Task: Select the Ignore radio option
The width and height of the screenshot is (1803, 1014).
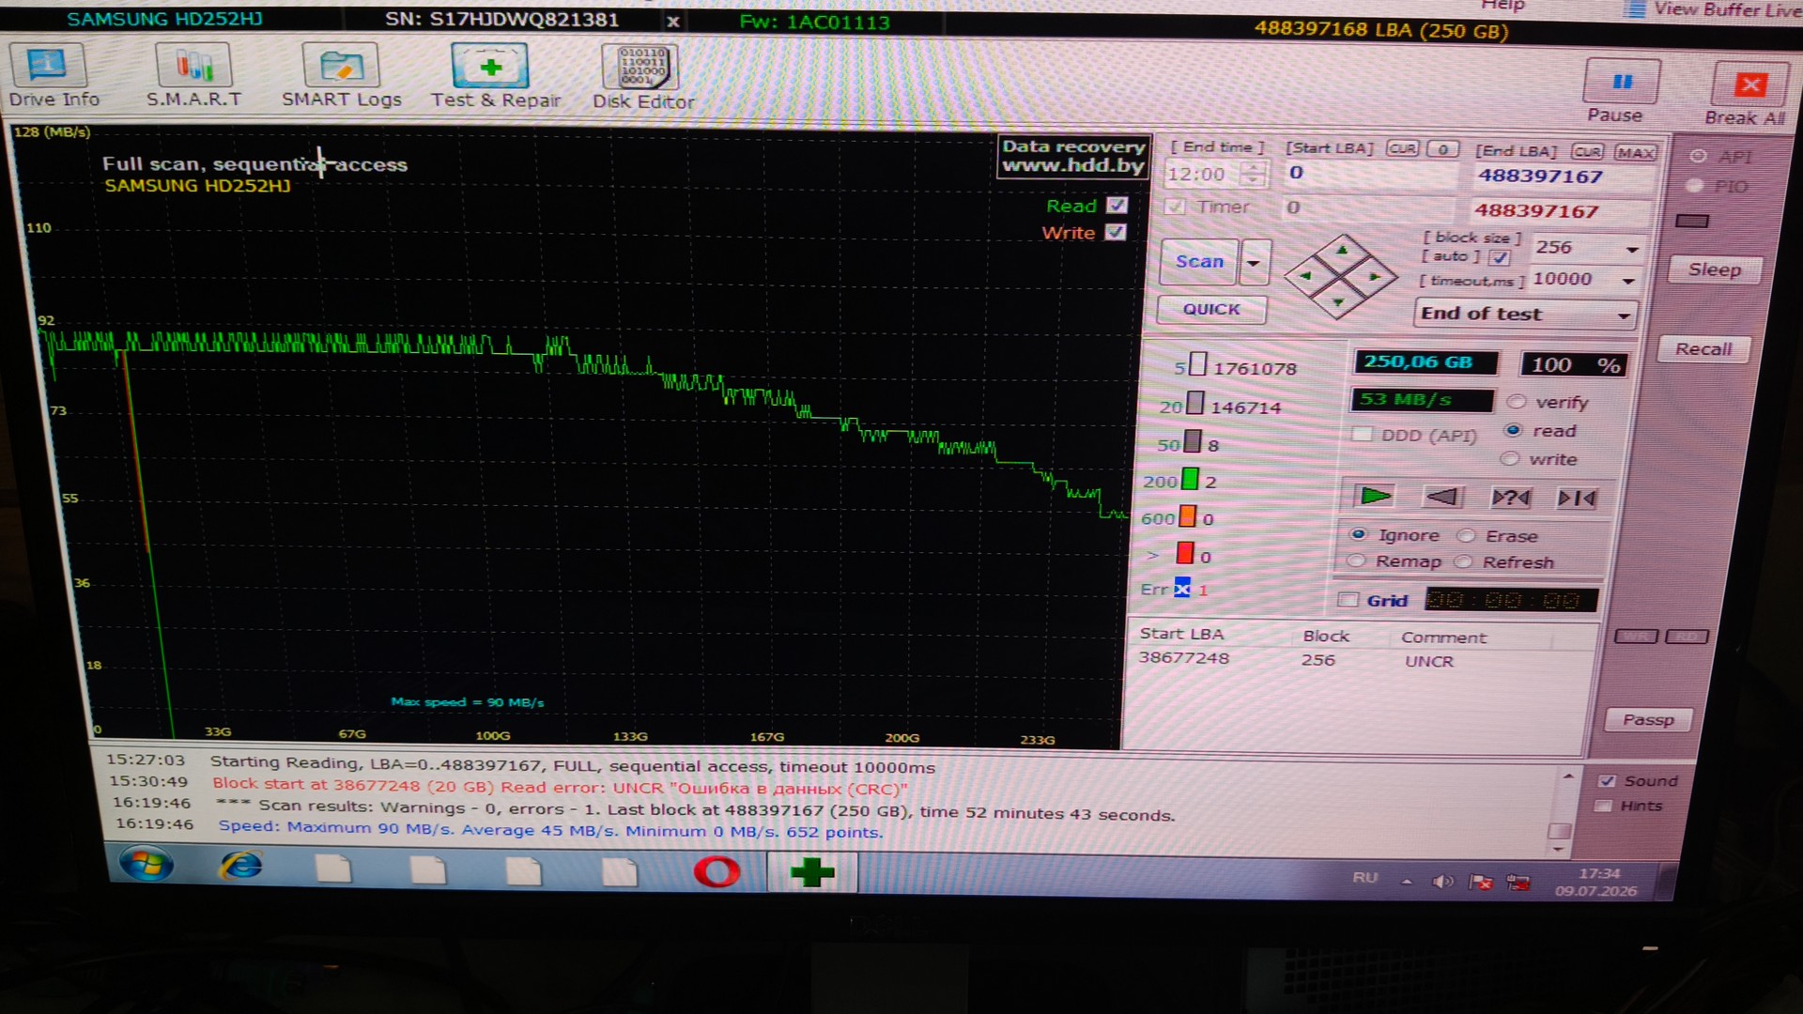Action: pos(1358,534)
